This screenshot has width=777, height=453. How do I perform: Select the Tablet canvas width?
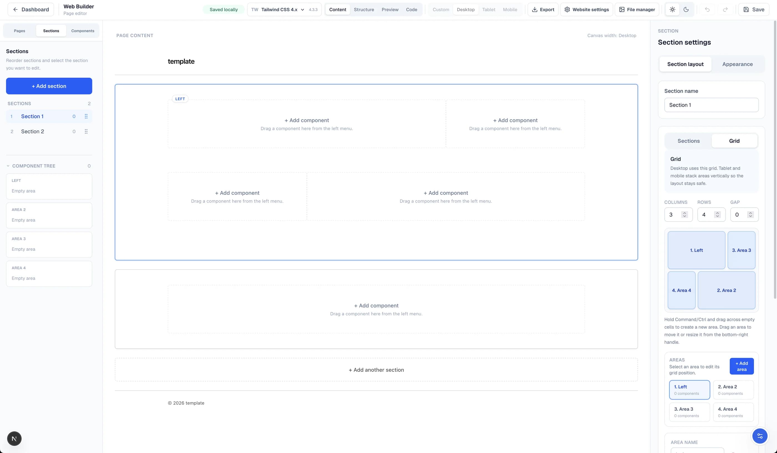489,9
